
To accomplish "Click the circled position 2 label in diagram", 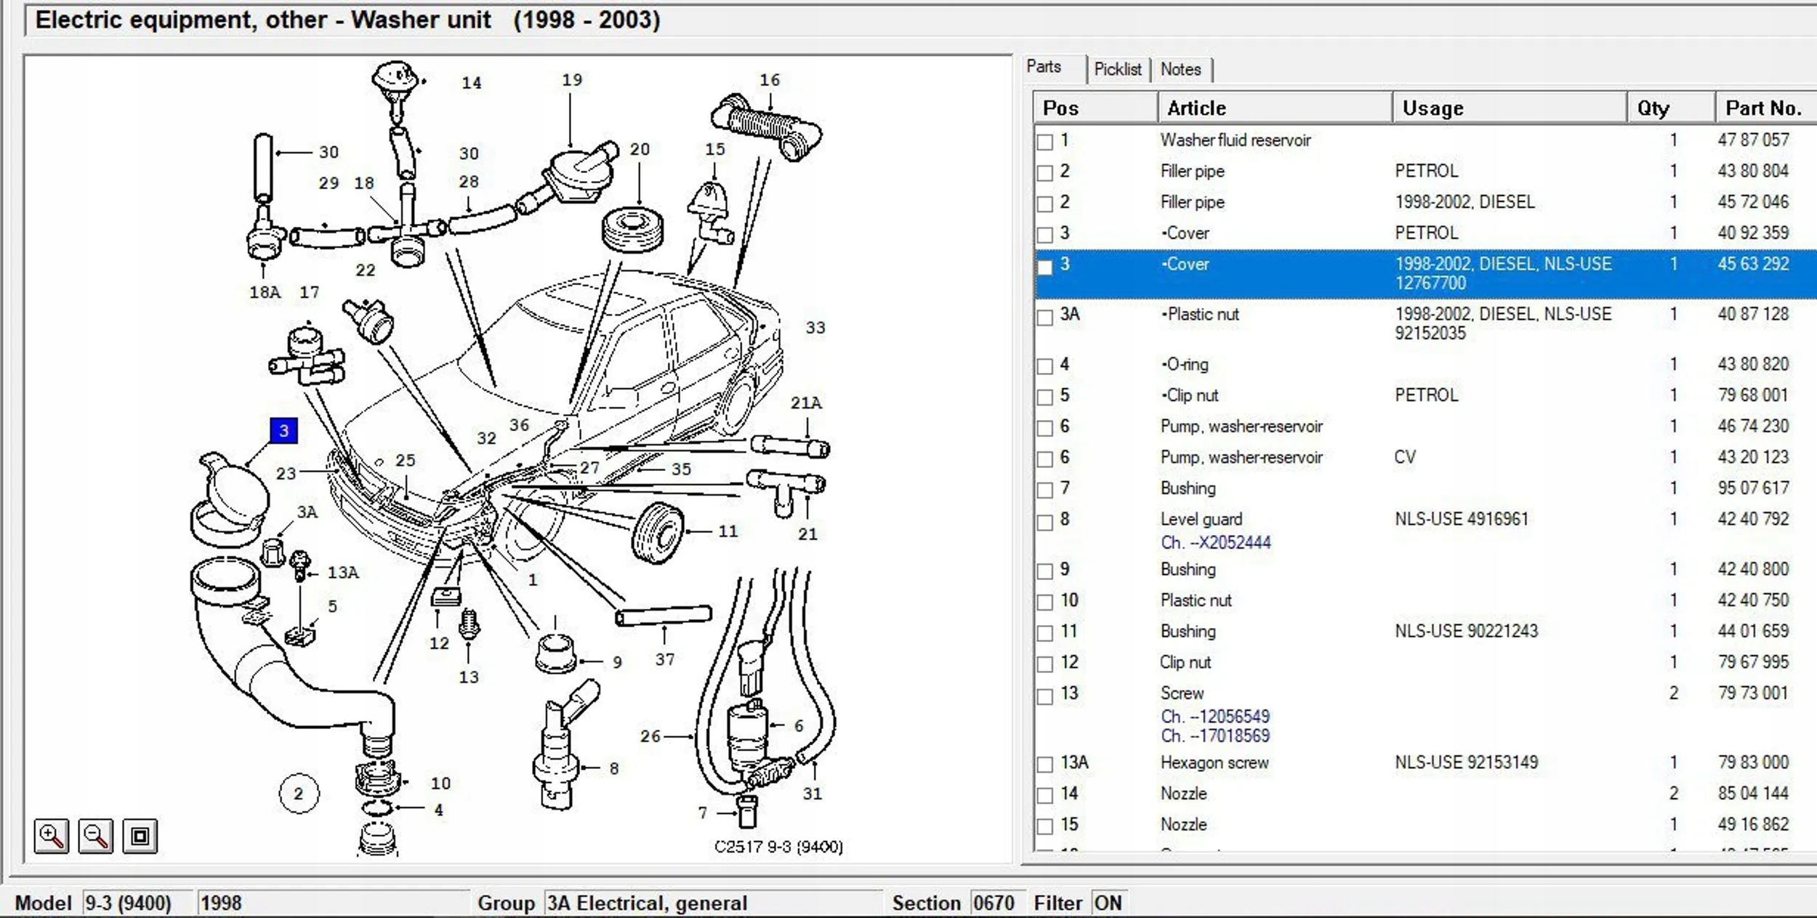I will pyautogui.click(x=299, y=794).
